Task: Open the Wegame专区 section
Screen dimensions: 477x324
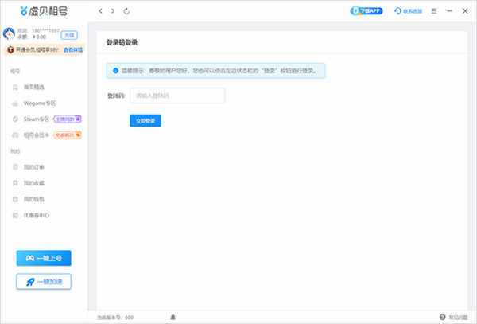Action: pyautogui.click(x=40, y=103)
